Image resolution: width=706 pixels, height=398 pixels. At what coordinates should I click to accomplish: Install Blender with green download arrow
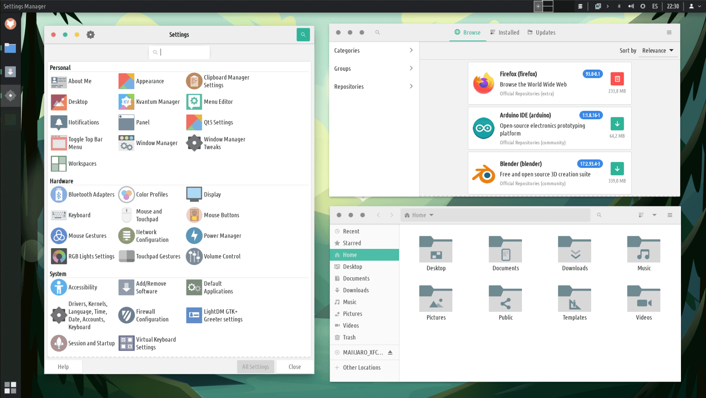(x=617, y=169)
